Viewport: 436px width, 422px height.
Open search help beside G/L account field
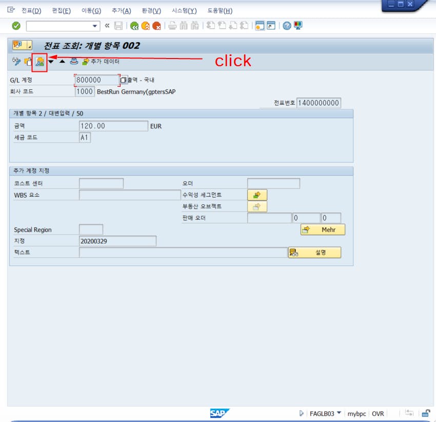[x=123, y=80]
